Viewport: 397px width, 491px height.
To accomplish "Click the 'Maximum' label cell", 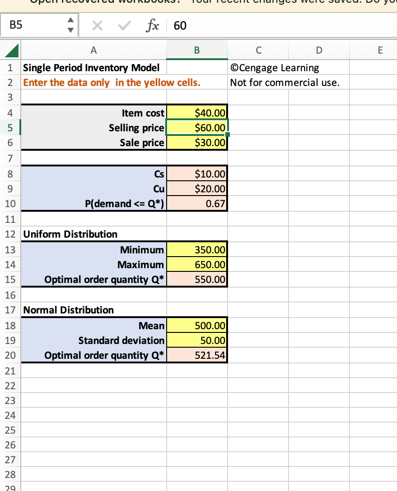I will [x=93, y=264].
